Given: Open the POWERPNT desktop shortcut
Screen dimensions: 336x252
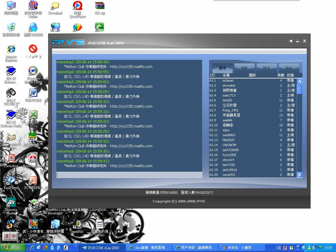Looking at the screenshot, I should pyautogui.click(x=33, y=181).
